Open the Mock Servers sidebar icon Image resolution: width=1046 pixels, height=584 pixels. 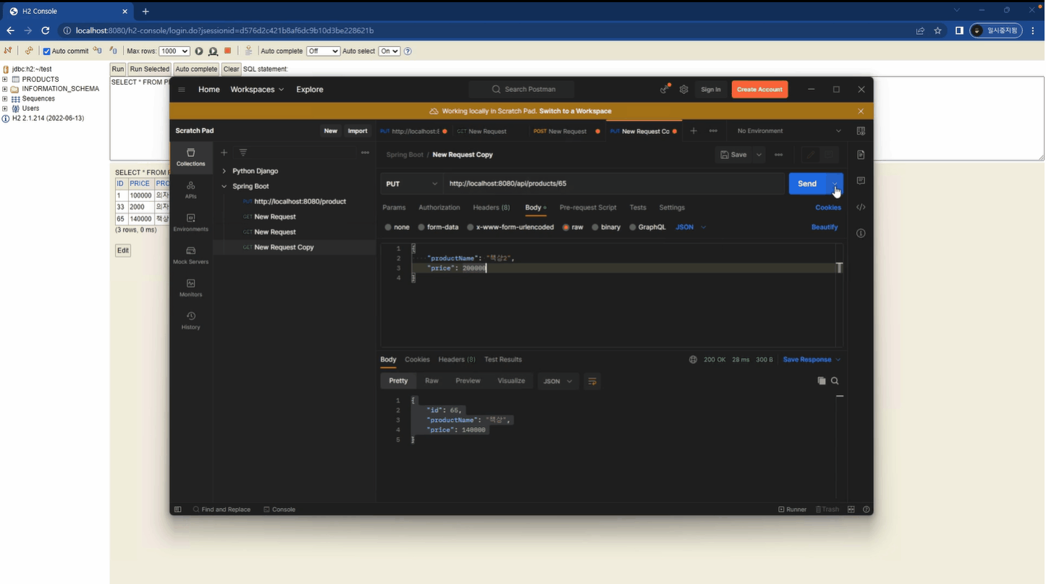pyautogui.click(x=190, y=255)
